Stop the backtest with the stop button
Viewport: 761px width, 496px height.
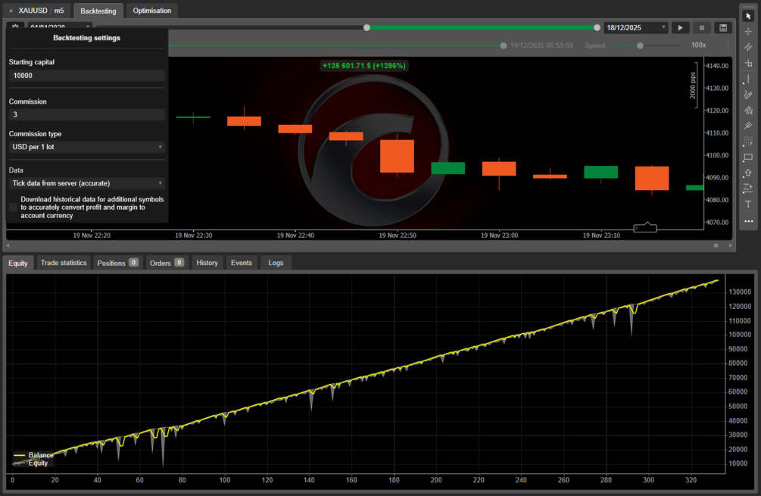click(x=701, y=28)
